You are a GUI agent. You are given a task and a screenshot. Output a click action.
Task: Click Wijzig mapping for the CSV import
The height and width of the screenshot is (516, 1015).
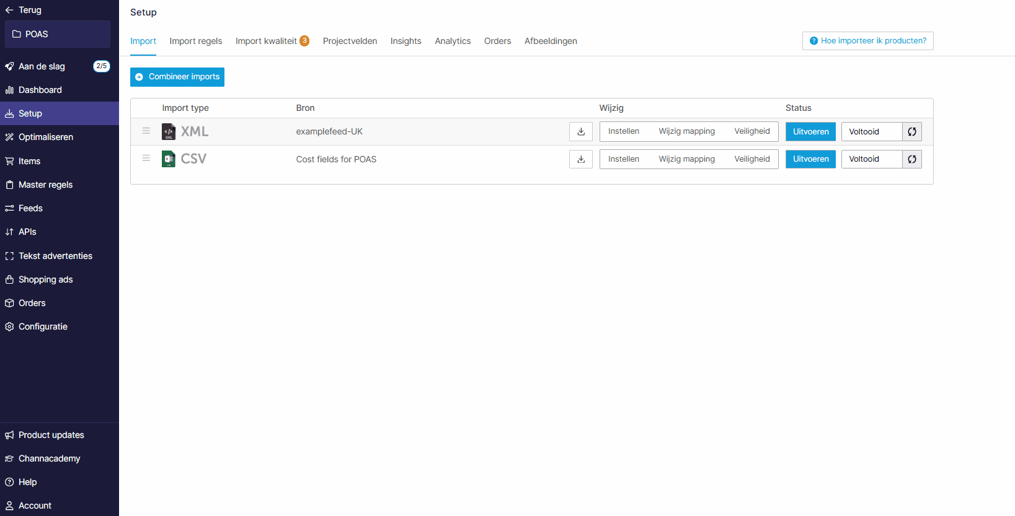point(687,159)
